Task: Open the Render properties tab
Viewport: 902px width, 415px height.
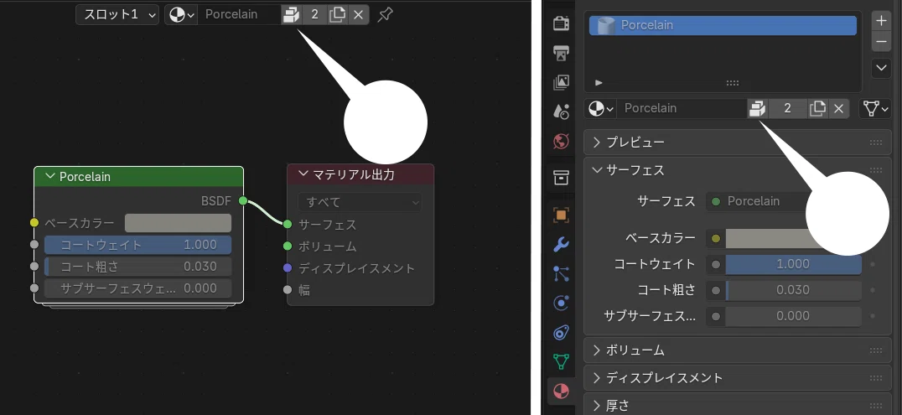Action: 561,23
